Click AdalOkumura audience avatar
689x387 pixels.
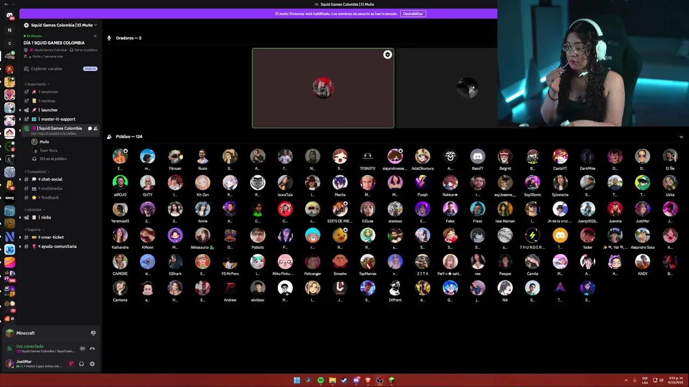[x=423, y=156]
